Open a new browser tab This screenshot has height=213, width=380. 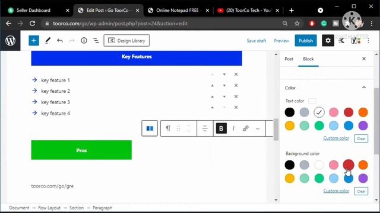click(x=292, y=11)
